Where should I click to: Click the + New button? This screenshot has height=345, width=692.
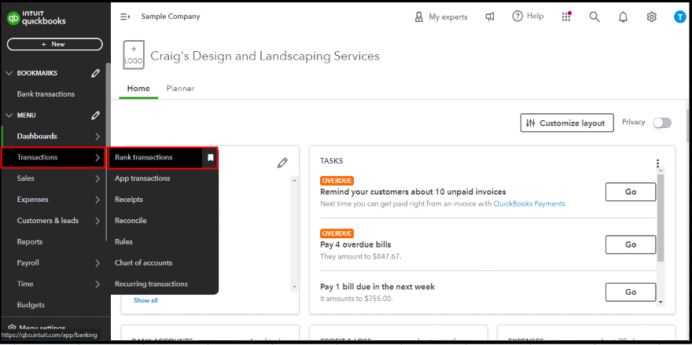[54, 44]
